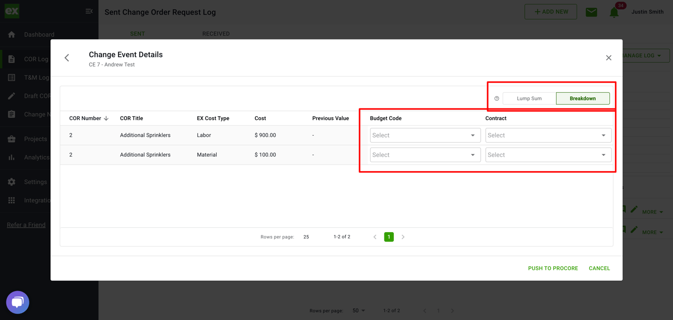Open the messages envelope icon

pos(591,12)
